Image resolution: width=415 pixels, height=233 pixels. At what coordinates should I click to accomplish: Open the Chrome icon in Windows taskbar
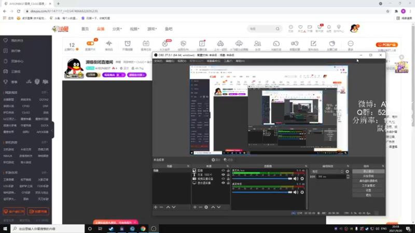tap(143, 228)
